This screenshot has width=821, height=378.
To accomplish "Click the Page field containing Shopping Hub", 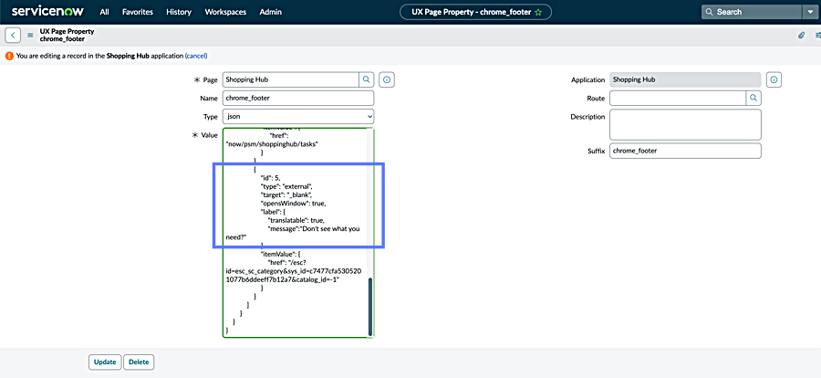I will (x=291, y=79).
